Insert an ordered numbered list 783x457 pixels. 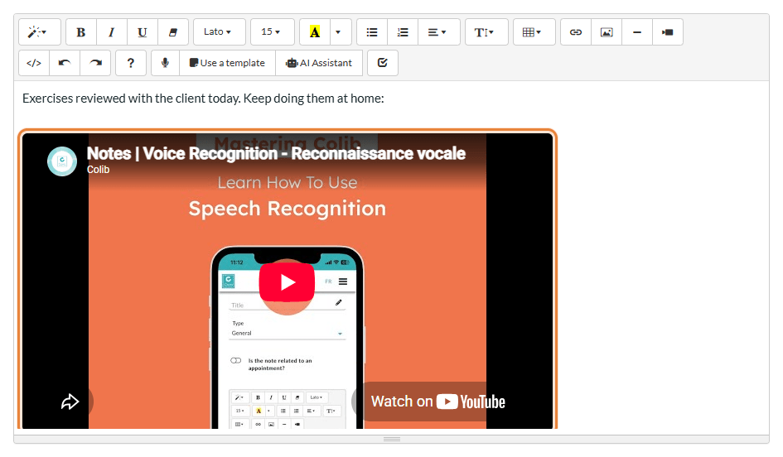pos(403,32)
